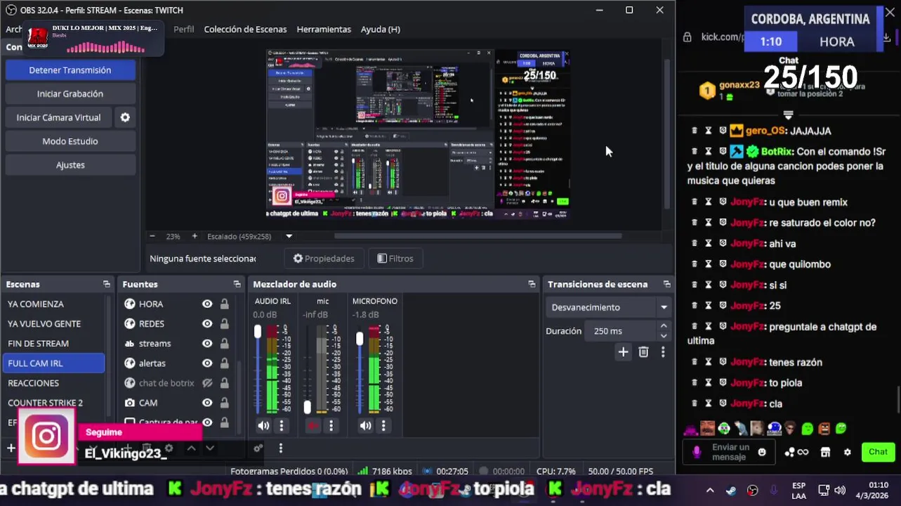Image resolution: width=901 pixels, height=506 pixels.
Task: Unlock the HORA source
Action: click(x=224, y=304)
